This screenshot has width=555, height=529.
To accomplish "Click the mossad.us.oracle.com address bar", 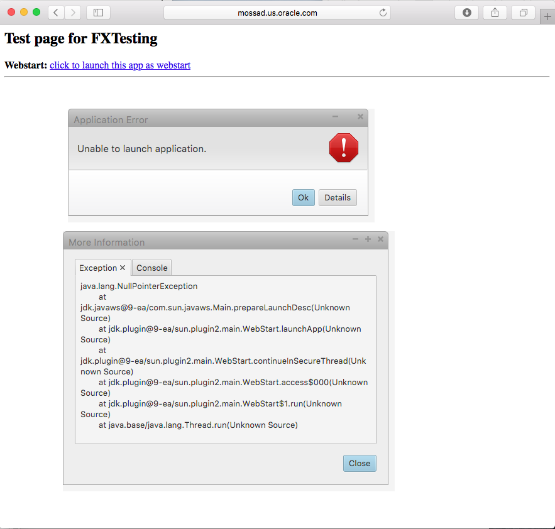I will [277, 13].
